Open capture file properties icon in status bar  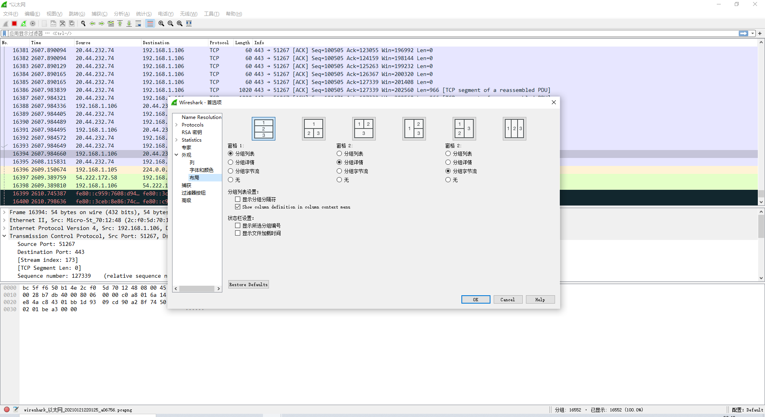(16, 409)
